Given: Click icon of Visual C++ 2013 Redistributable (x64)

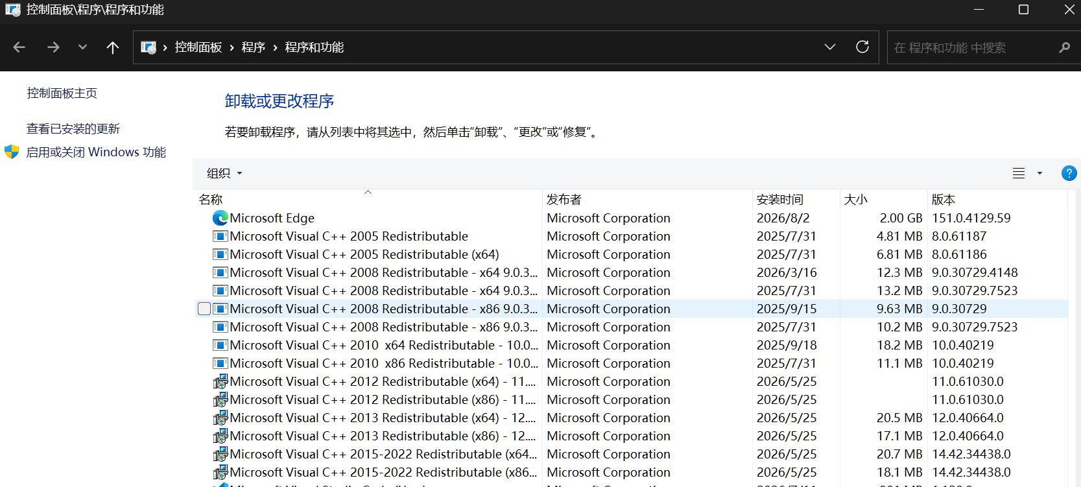Looking at the screenshot, I should (x=220, y=418).
